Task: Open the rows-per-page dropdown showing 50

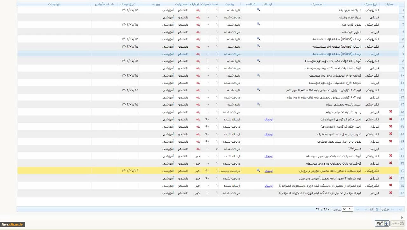Action: pyautogui.click(x=348, y=209)
